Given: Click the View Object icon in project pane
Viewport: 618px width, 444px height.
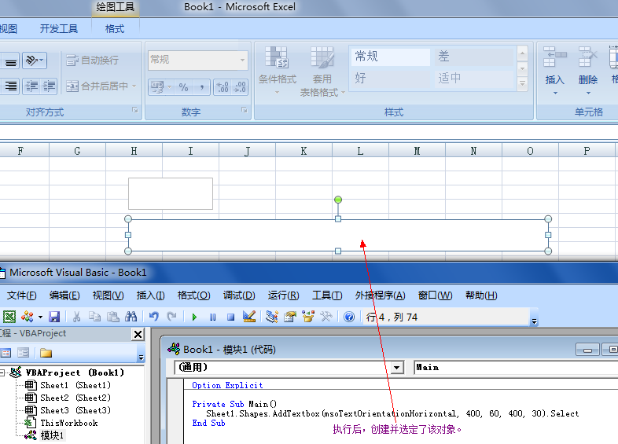Looking at the screenshot, I should (24, 353).
